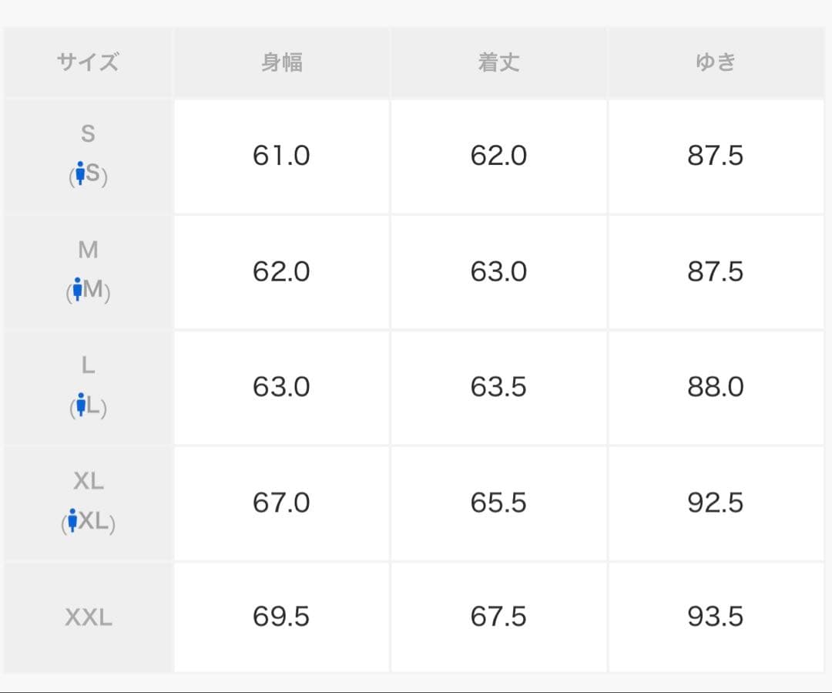Click the ゆき column header
832x693 pixels.
[716, 62]
